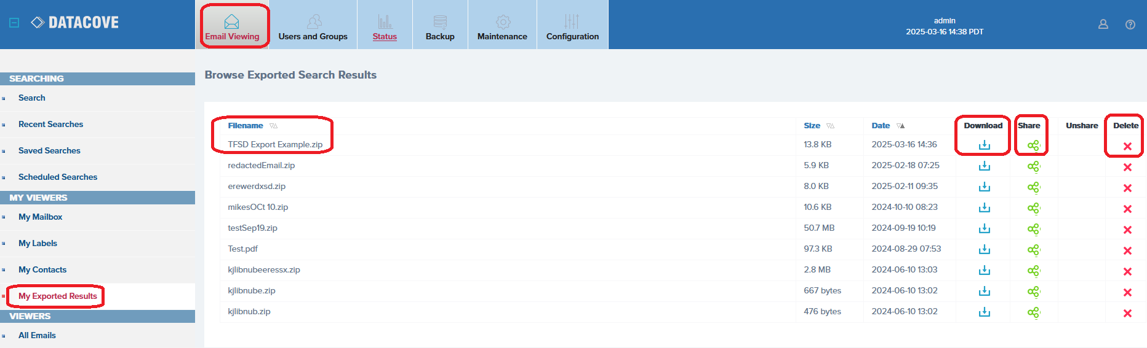The image size is (1147, 348).
Task: Click the DATACOVE logo
Action: pos(75,23)
